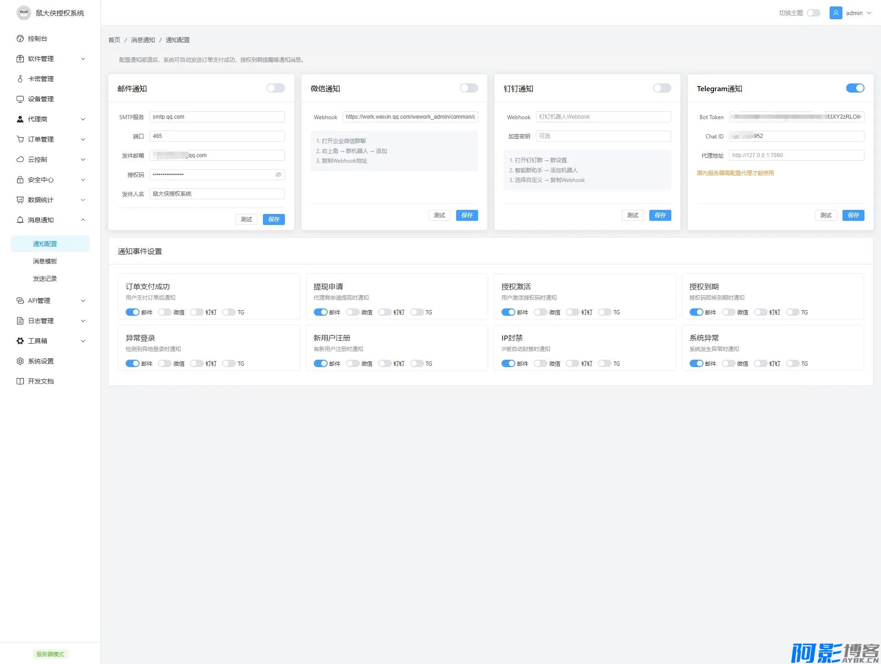Open the 消息模板 submenu item
Viewport: 881px width, 664px height.
tap(45, 261)
